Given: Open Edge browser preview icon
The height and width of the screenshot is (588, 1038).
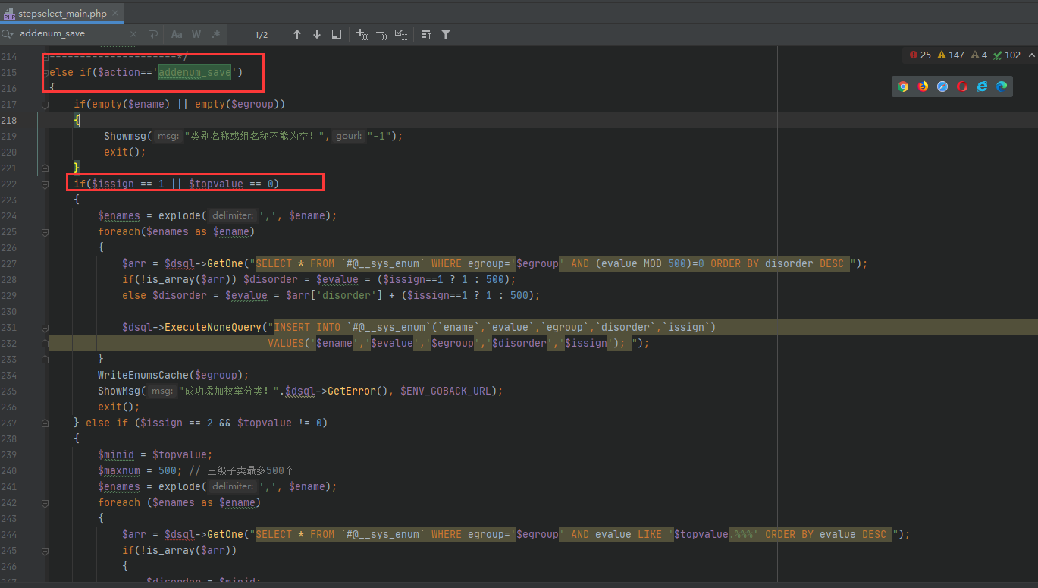Looking at the screenshot, I should 1002,86.
